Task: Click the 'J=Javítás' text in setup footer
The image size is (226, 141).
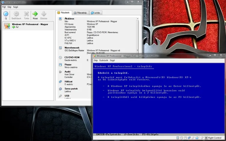Action: (x=131, y=134)
